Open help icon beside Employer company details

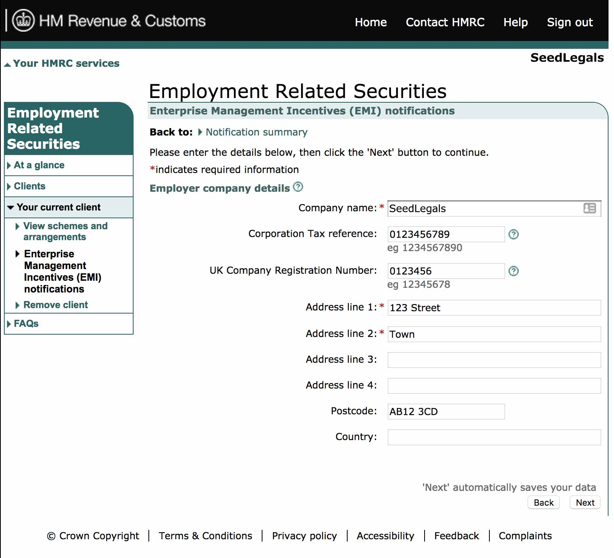pyautogui.click(x=298, y=187)
